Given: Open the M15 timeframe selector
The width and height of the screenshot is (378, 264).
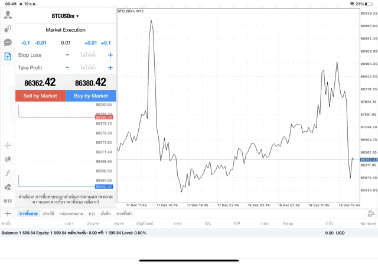Looking at the screenshot, I should pyautogui.click(x=8, y=201).
